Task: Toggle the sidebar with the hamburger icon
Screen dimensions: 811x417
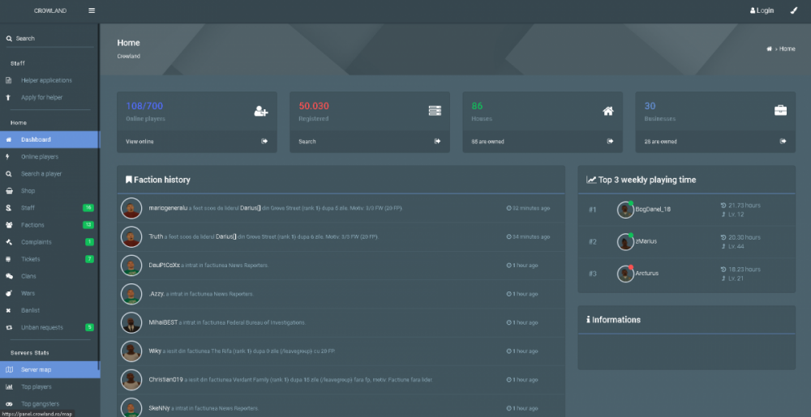Action: coord(92,11)
